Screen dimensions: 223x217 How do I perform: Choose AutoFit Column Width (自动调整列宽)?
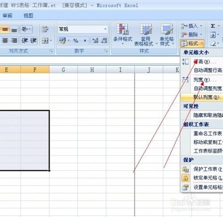pos(202,88)
